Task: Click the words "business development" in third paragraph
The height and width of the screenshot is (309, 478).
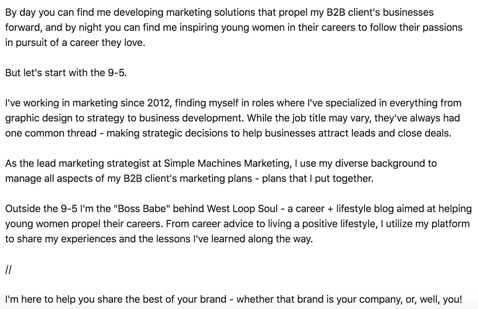Action: coord(191,118)
